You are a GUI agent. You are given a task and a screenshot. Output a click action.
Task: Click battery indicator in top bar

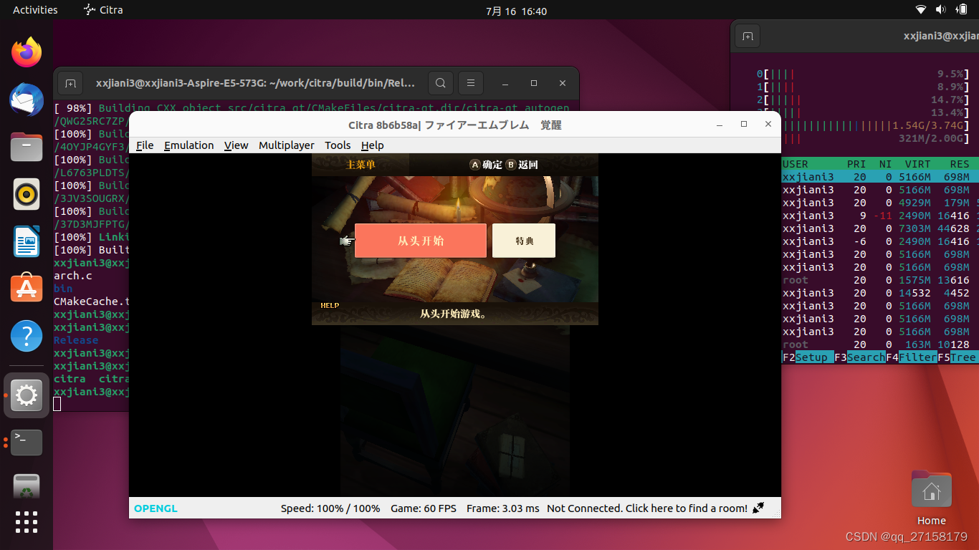[961, 10]
